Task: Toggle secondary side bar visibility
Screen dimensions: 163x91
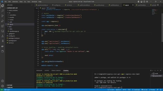Action: (x=144, y=2)
